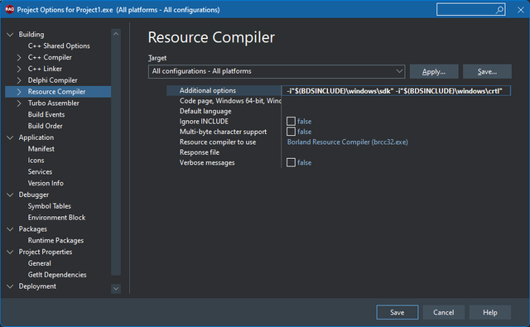530x327 pixels.
Task: Select the Verbose messages property label
Action: tap(207, 163)
